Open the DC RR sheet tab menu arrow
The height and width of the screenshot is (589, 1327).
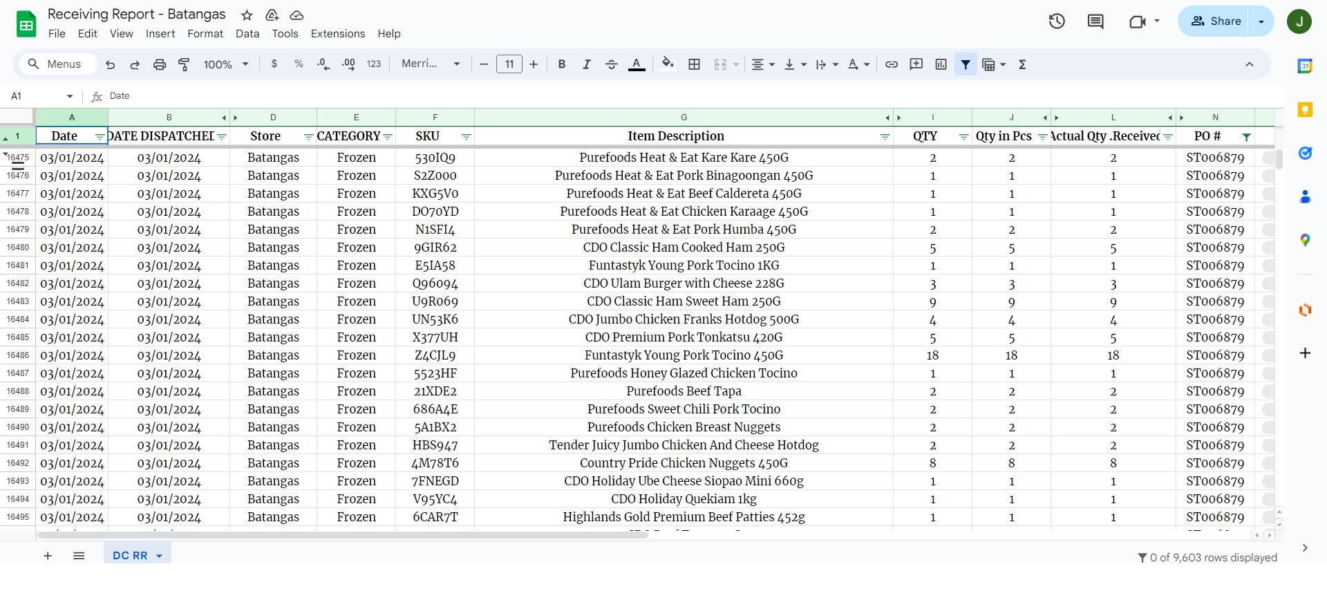pos(159,556)
